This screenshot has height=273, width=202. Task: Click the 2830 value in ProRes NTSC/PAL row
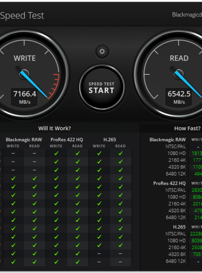coord(197,190)
